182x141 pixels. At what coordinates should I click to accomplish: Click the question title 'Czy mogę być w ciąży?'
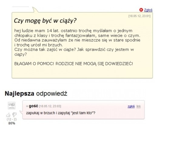click(45, 21)
